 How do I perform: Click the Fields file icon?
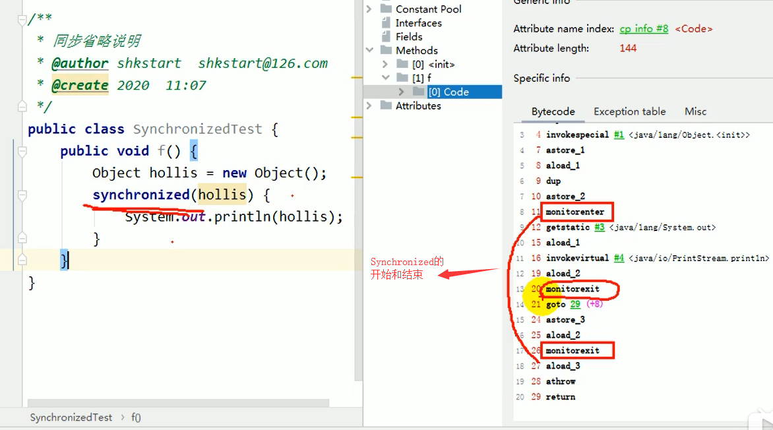(x=386, y=36)
